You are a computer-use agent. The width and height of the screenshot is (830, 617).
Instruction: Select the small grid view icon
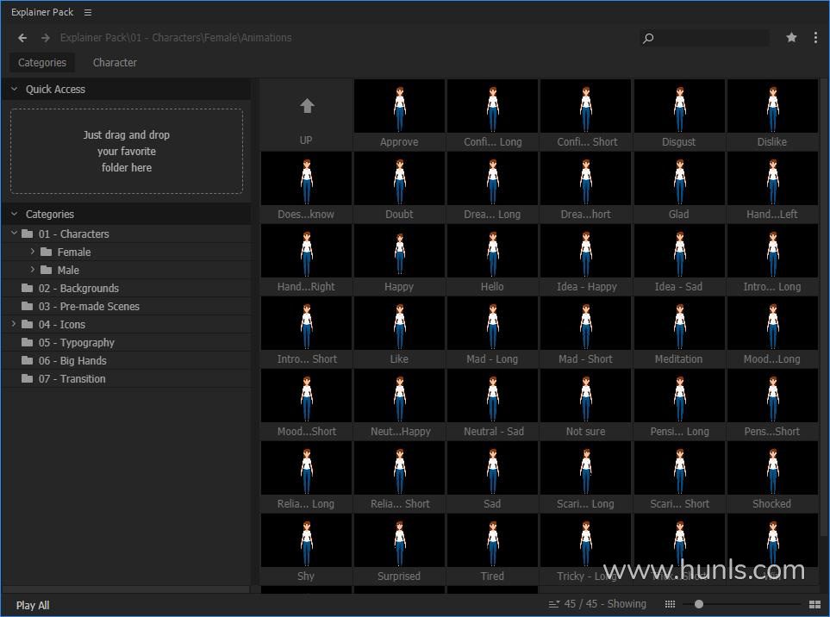pos(670,604)
